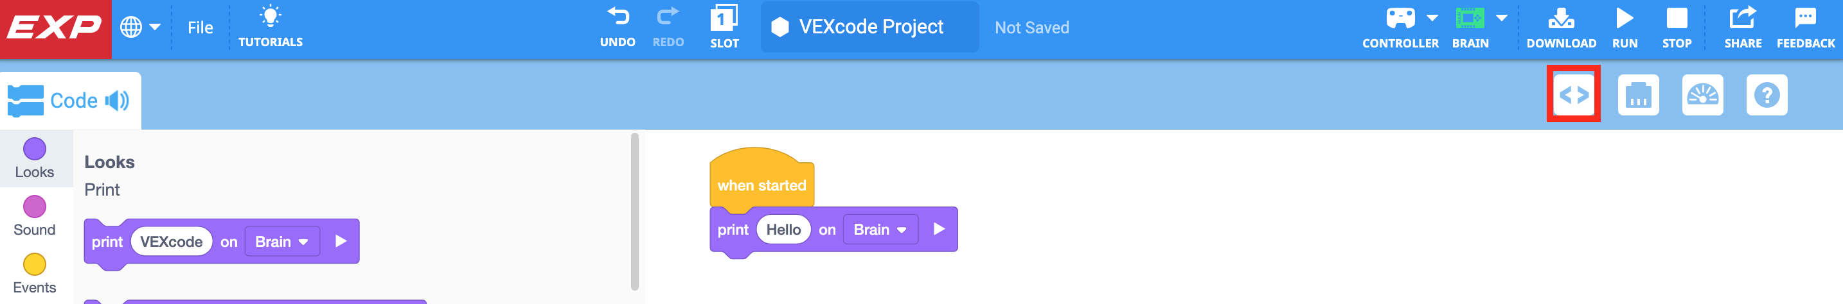Share the project
Viewport: 1843px width, 304px height.
click(1742, 26)
